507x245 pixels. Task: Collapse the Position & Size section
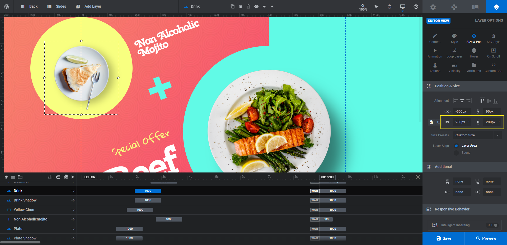point(465,86)
